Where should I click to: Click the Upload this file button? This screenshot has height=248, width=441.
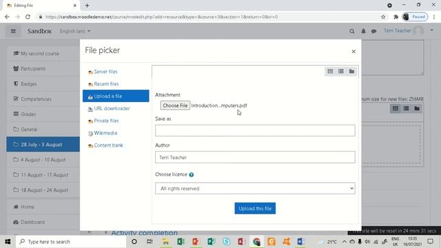(x=255, y=208)
